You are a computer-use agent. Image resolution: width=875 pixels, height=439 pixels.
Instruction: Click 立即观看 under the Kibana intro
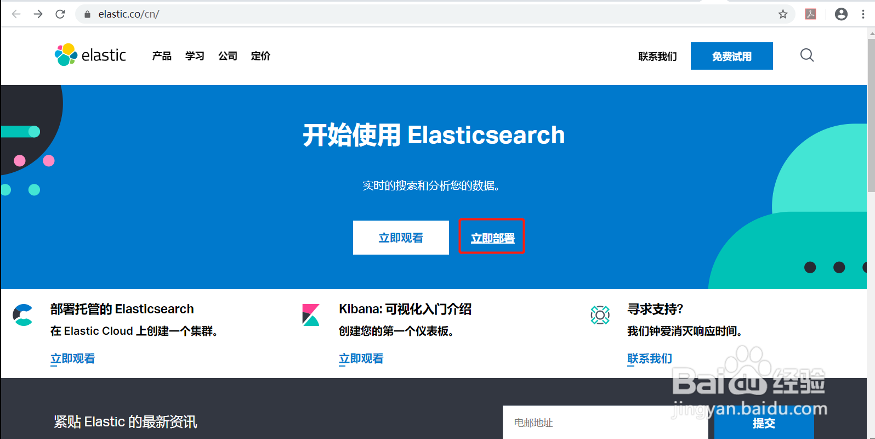tap(361, 359)
